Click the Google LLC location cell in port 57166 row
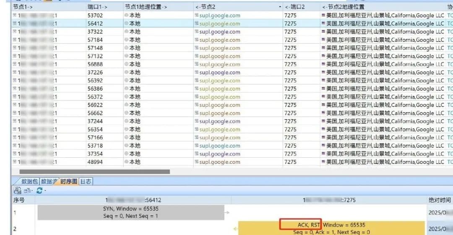453x235 pixels. [385, 138]
